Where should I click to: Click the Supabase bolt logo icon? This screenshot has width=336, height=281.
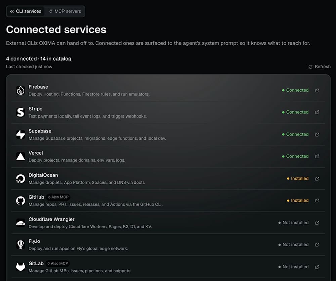[x=20, y=135]
